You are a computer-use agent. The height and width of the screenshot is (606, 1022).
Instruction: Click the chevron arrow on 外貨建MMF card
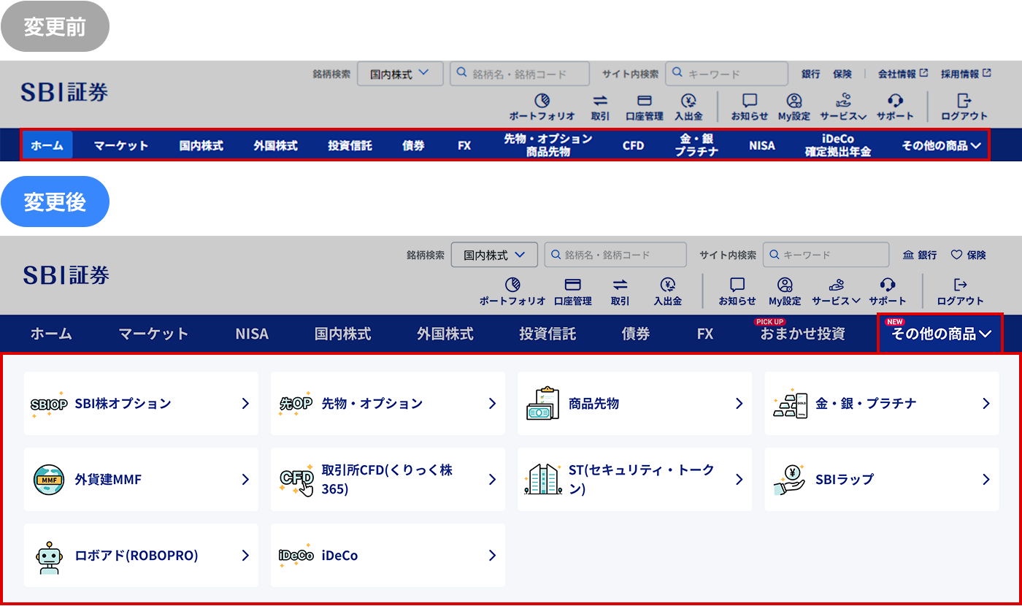point(245,480)
